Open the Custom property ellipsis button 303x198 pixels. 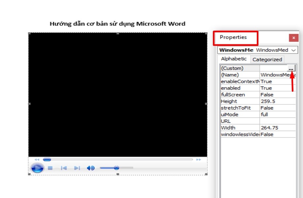click(x=291, y=68)
